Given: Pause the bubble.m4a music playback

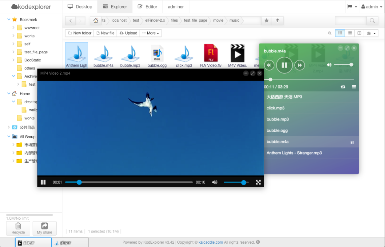Looking at the screenshot, I should (x=284, y=65).
